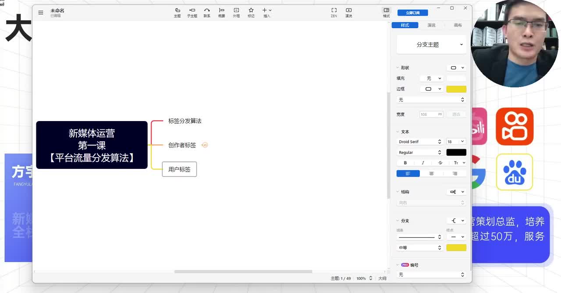Select the 外框 (boundary) tool

click(236, 13)
